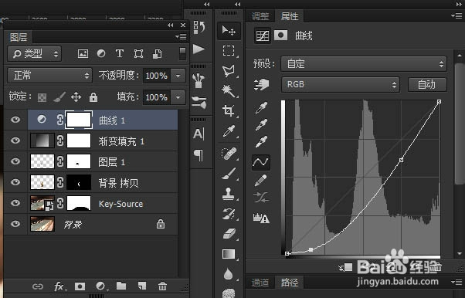Select the Rectangular Marquee tool
465x298 pixels.
point(229,50)
